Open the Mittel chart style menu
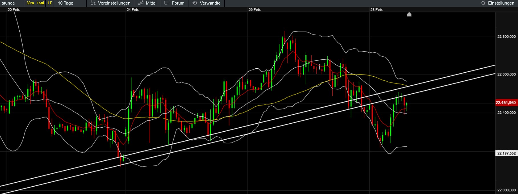This screenshot has width=518, height=194. pos(147,3)
